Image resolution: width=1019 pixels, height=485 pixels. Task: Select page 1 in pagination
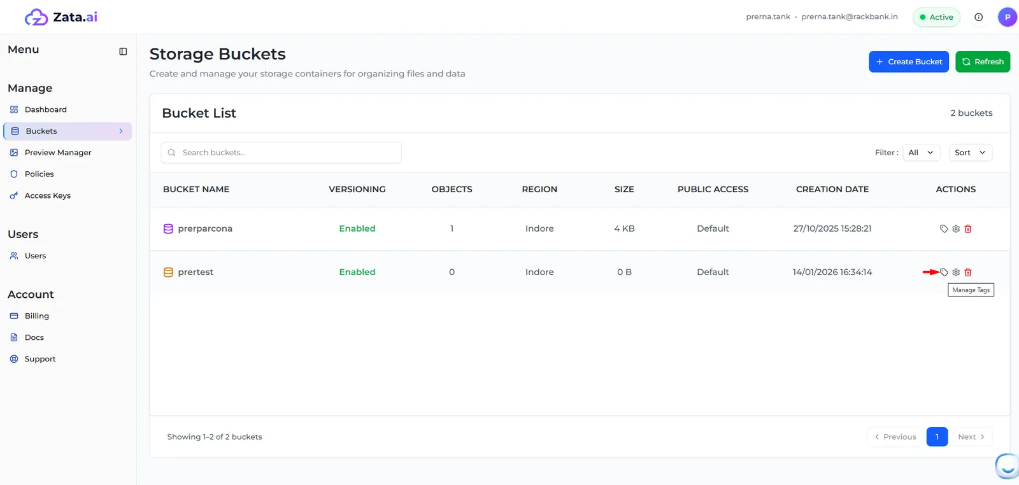click(937, 437)
